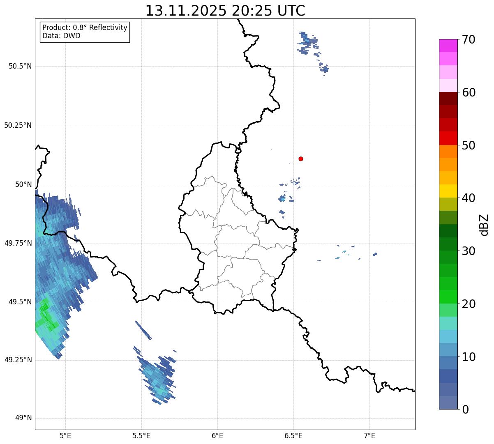Click the 50°N latitude label
This screenshot has height=444, width=494.
click(x=23, y=184)
